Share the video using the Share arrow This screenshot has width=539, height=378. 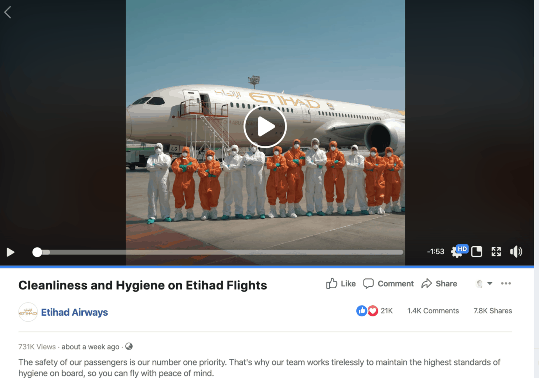(439, 283)
